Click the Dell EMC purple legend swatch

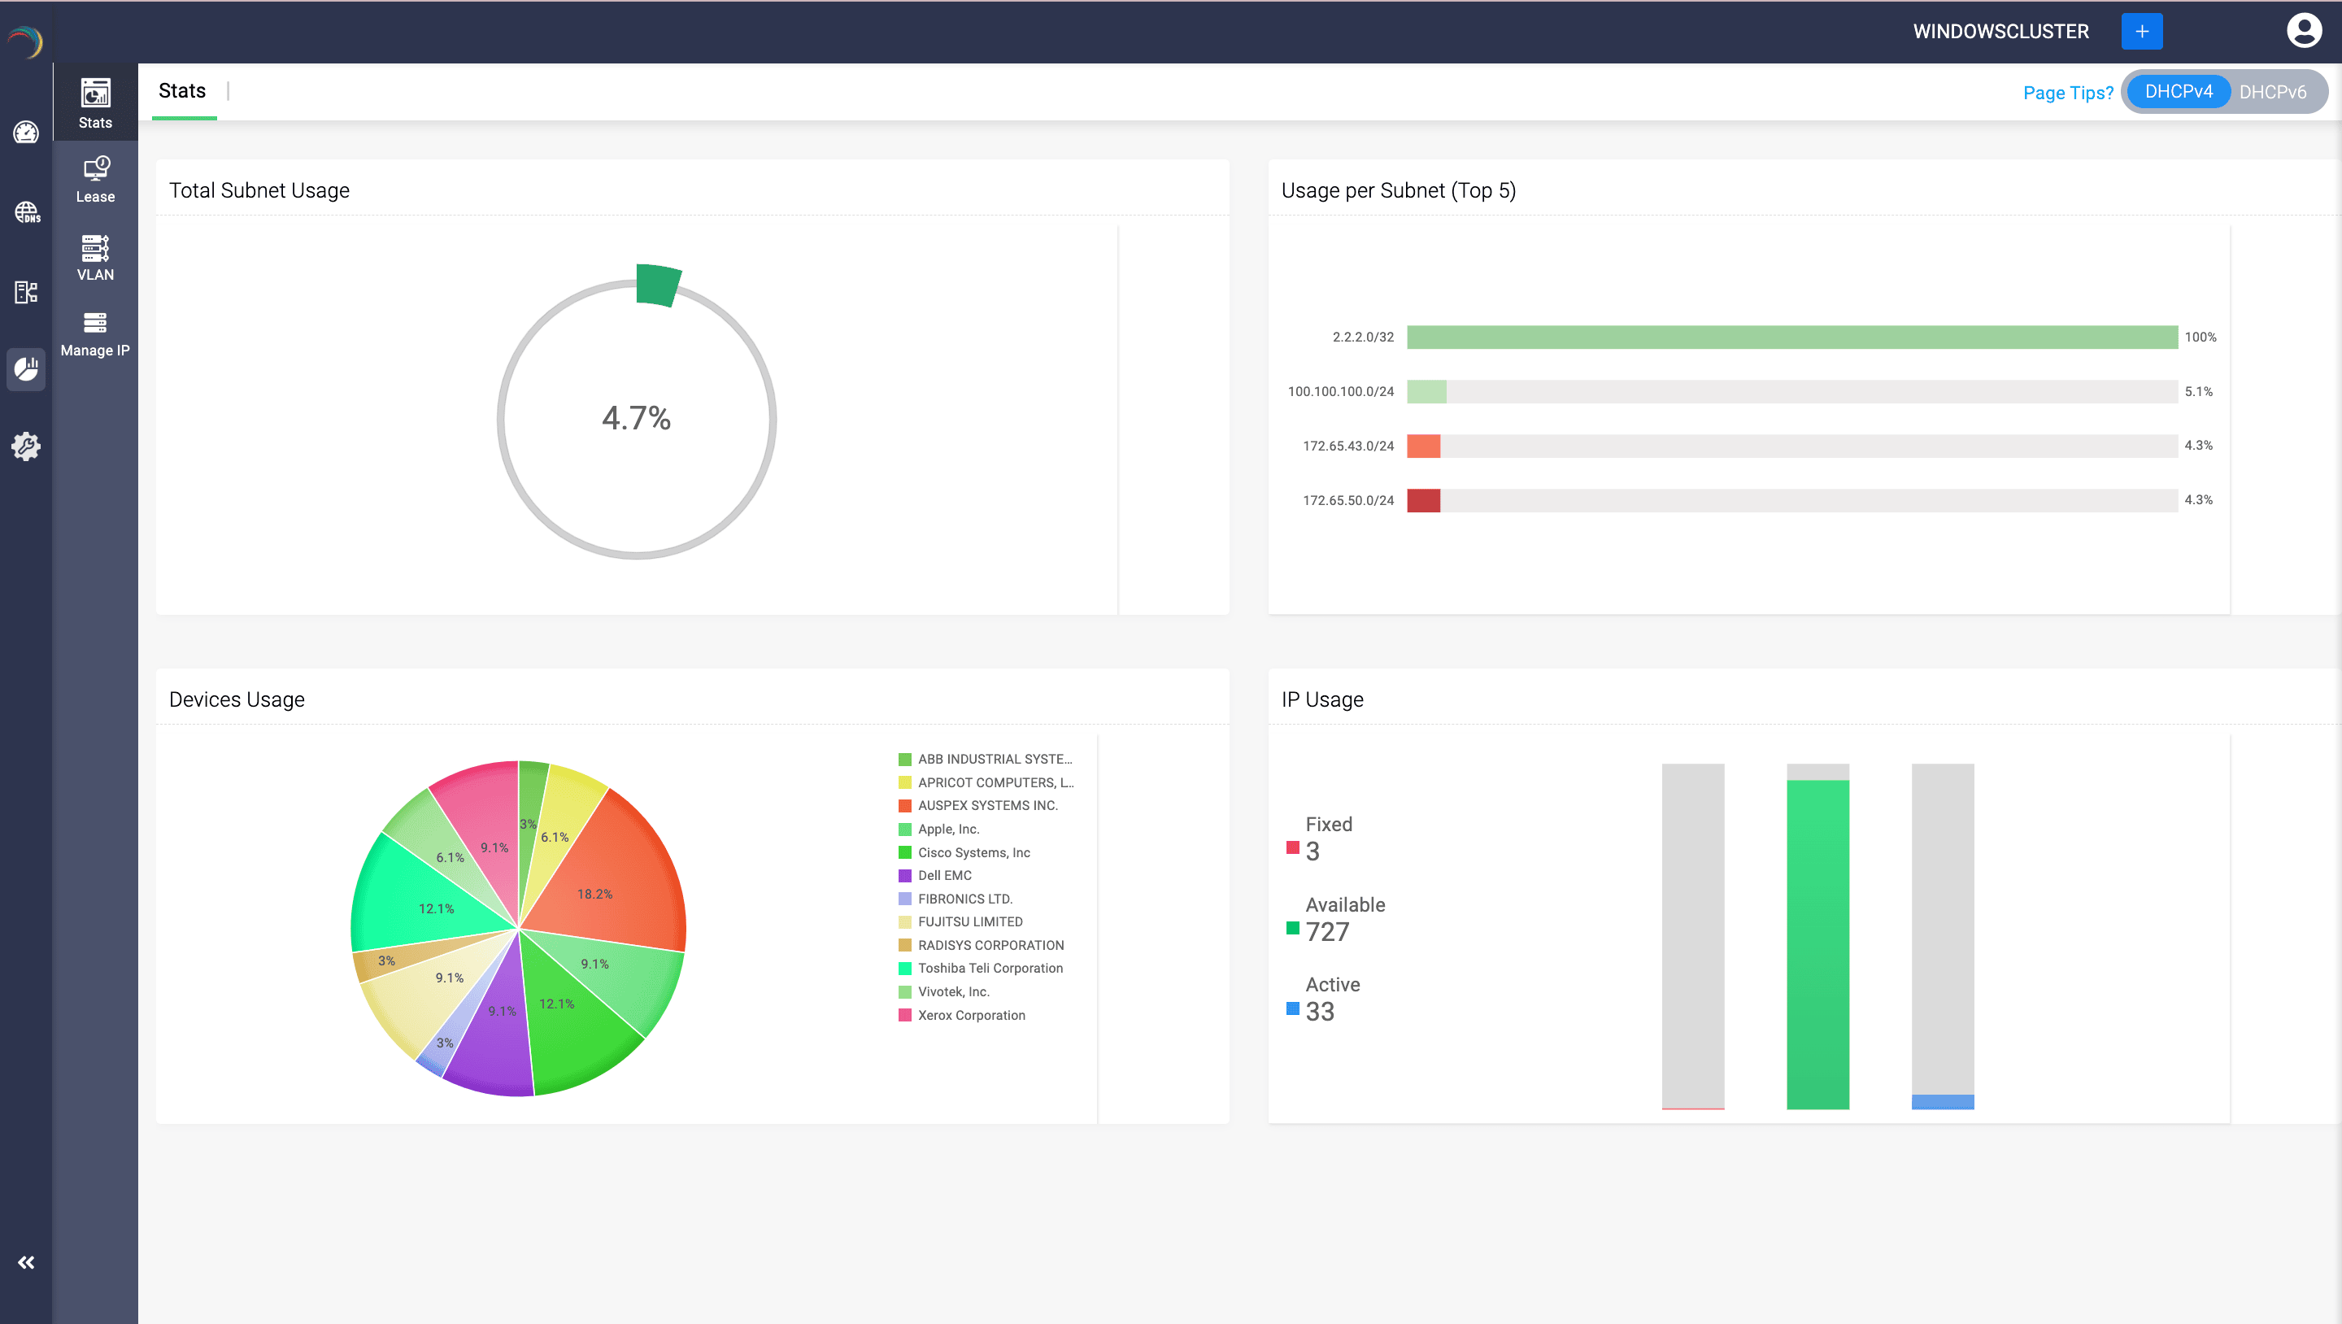pos(904,876)
